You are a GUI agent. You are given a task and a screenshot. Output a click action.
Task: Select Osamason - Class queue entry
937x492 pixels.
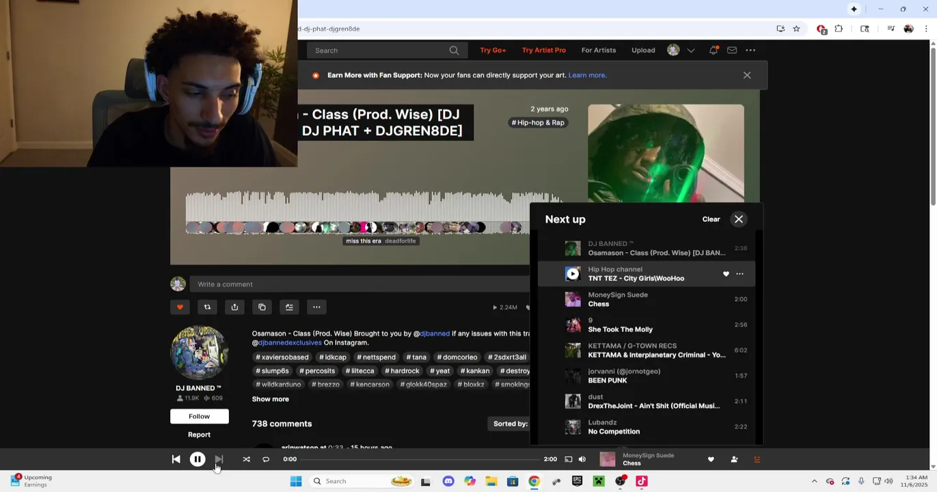(647, 248)
